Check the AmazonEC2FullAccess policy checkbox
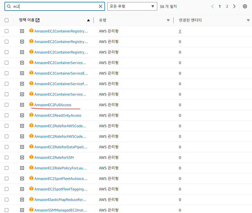Screen dimensions: 252x213 click(x=7, y=105)
